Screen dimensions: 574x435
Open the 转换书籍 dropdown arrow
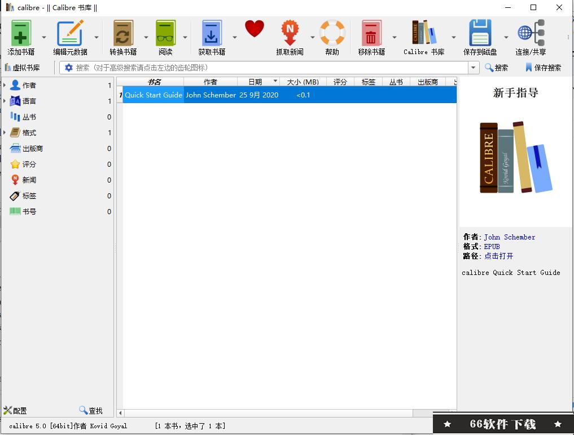click(x=146, y=37)
